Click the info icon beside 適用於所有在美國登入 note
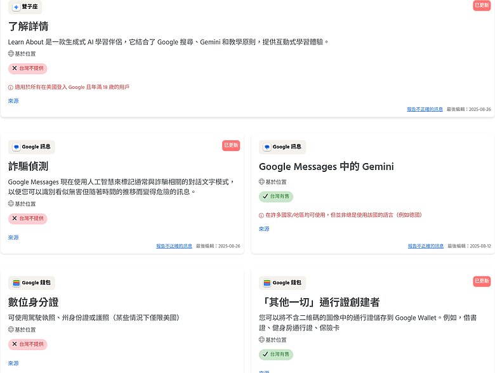 (x=10, y=88)
